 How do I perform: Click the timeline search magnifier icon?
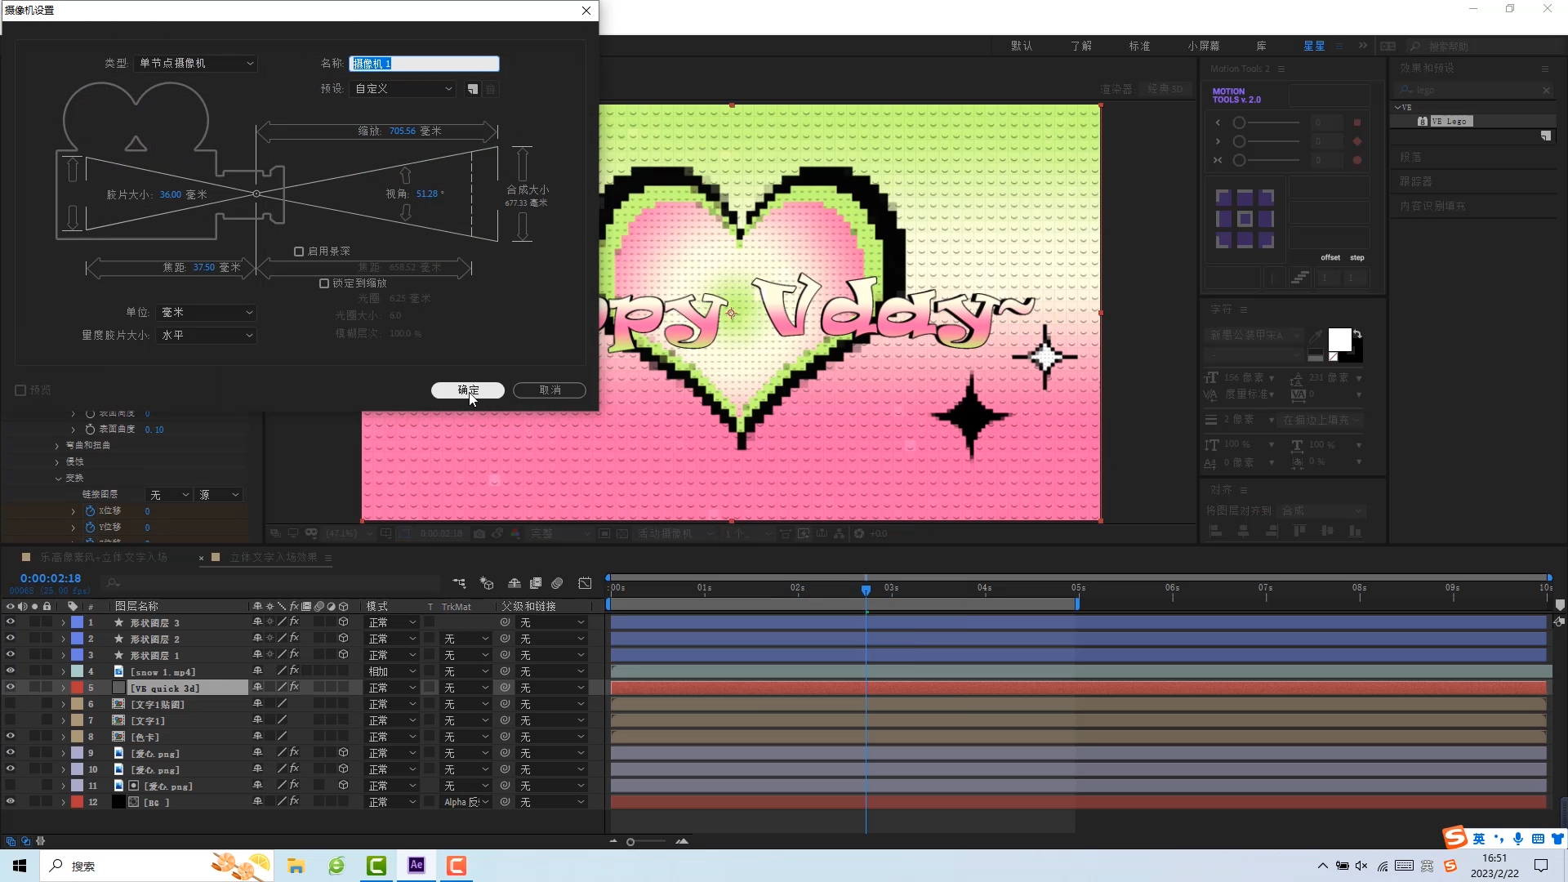113,583
